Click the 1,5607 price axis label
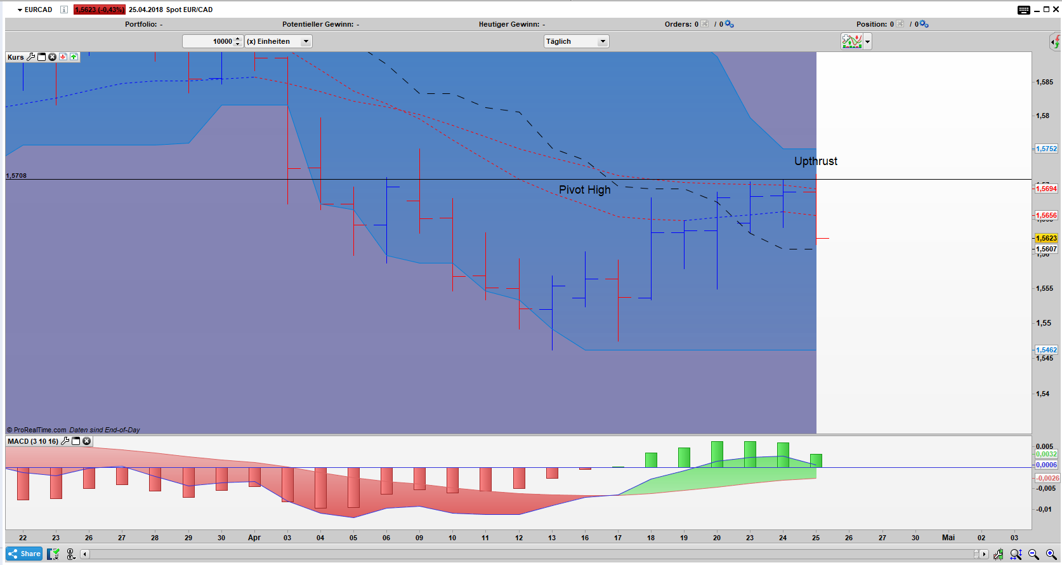Screen dimensions: 1062x565 1046,249
